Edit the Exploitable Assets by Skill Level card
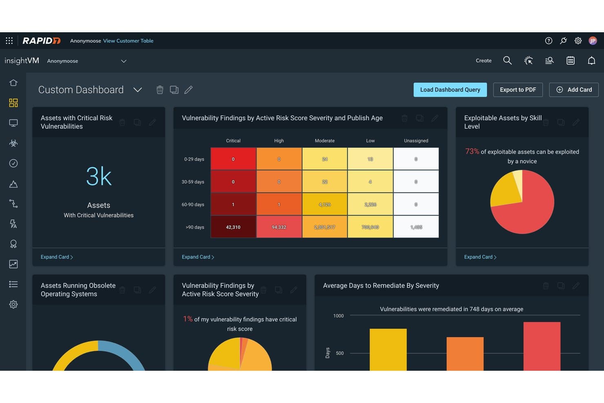 click(576, 122)
